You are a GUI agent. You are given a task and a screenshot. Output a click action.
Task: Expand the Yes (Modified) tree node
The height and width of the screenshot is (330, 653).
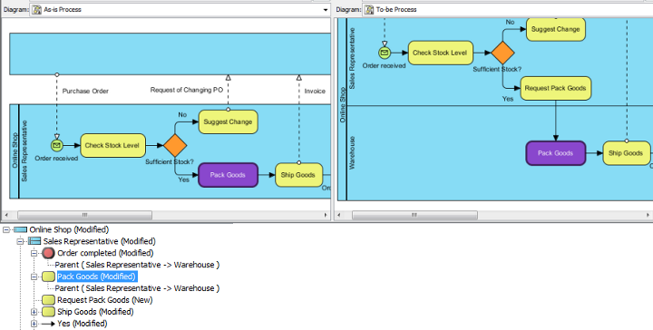pyautogui.click(x=34, y=324)
